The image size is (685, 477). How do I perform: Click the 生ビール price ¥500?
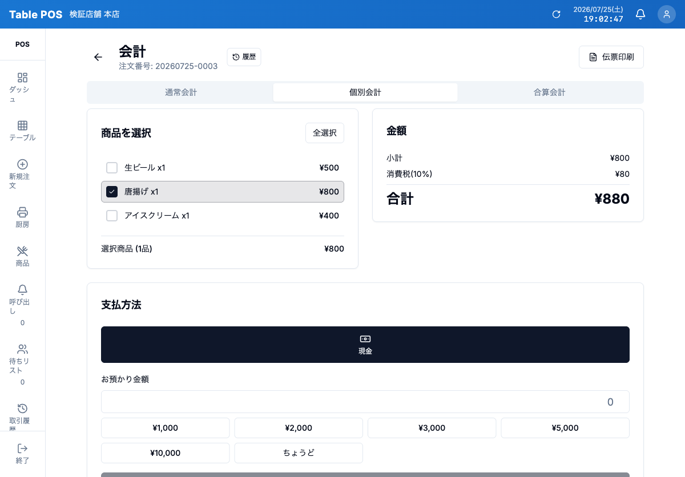point(329,168)
